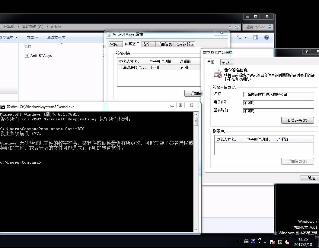Open the 包含到库中 dropdown menu
The width and height of the screenshot is (319, 248).
[x=8, y=37]
